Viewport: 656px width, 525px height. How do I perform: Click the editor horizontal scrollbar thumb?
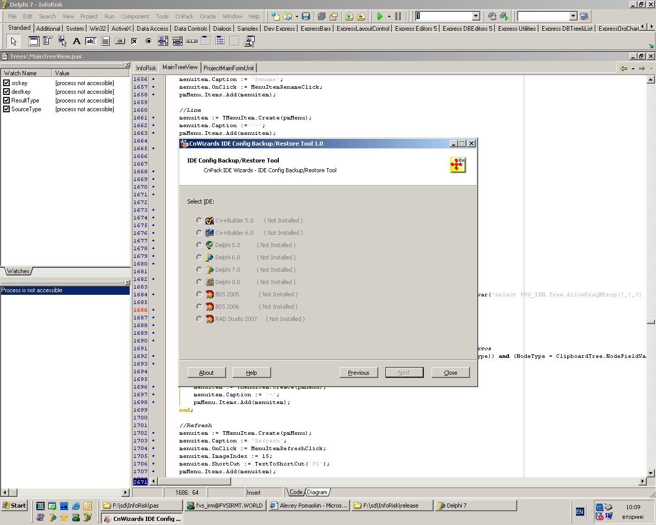pyautogui.click(x=194, y=481)
